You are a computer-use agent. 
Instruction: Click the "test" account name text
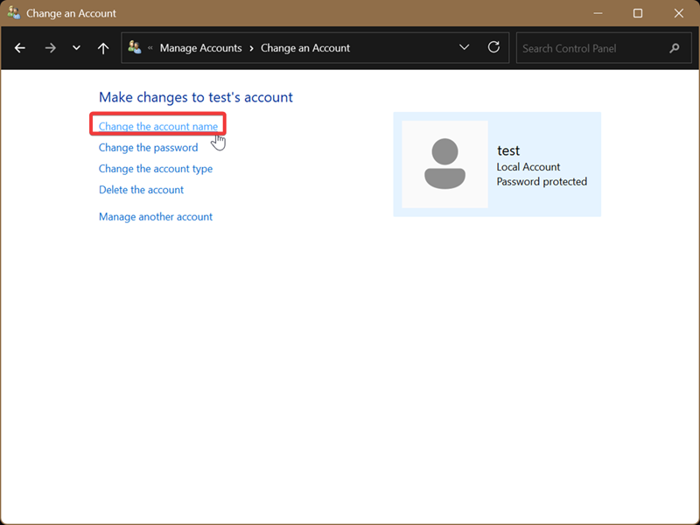[508, 150]
